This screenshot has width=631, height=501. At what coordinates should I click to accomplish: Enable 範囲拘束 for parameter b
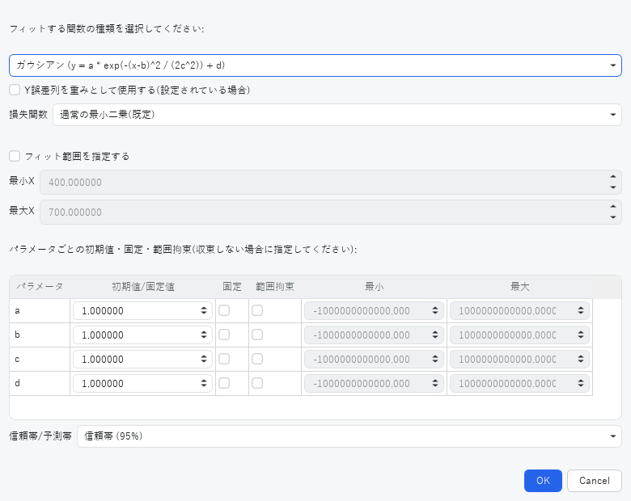pos(257,335)
